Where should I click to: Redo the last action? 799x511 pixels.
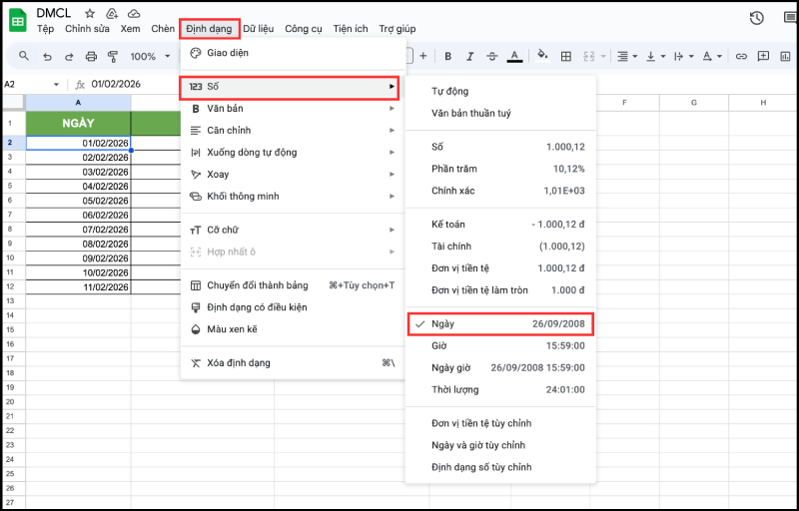pyautogui.click(x=69, y=57)
